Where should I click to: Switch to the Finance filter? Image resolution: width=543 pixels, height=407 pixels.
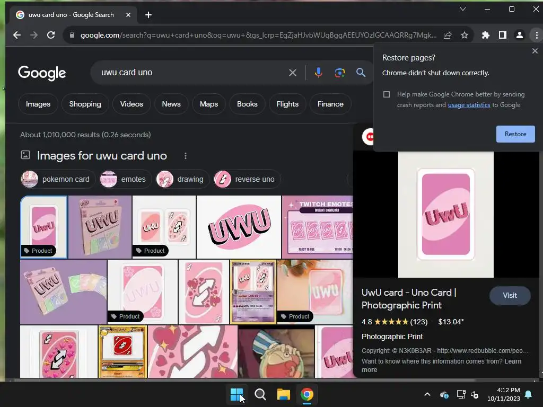pos(330,104)
